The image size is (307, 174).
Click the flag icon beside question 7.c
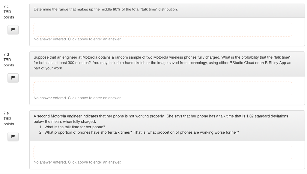(x=13, y=30)
